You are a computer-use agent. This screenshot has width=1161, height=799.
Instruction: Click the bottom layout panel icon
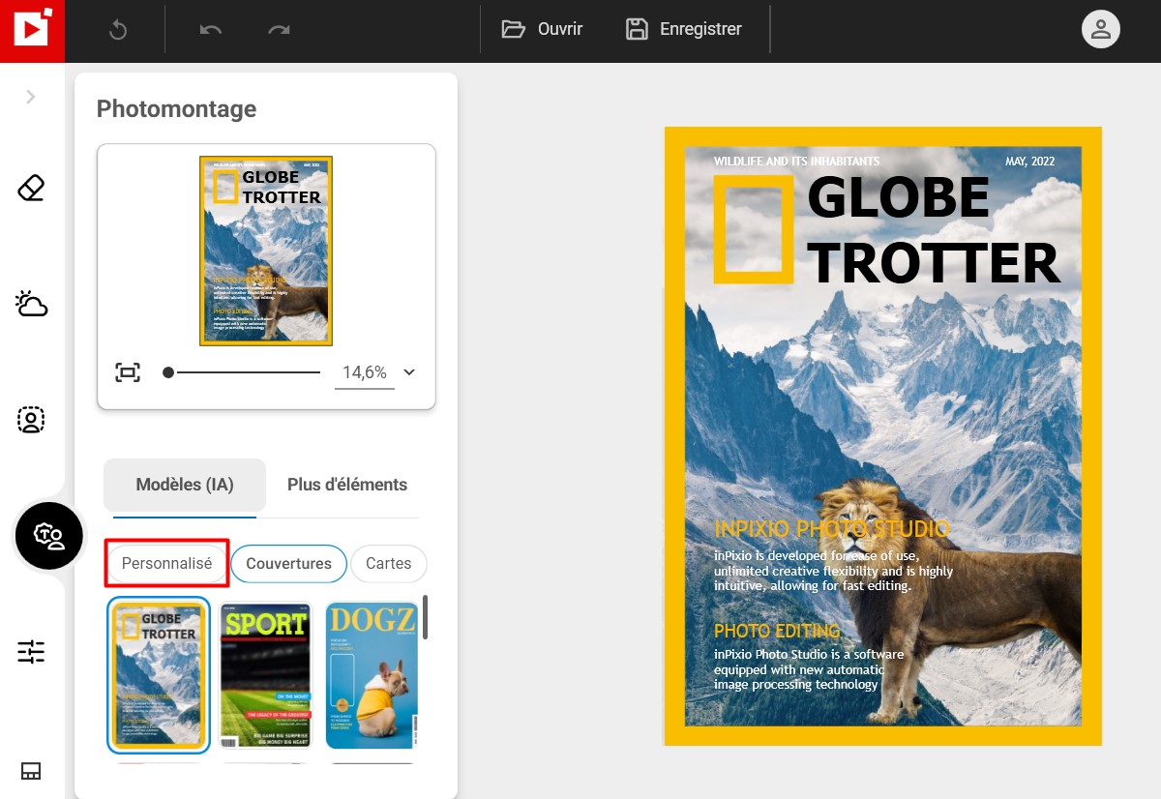point(31,771)
